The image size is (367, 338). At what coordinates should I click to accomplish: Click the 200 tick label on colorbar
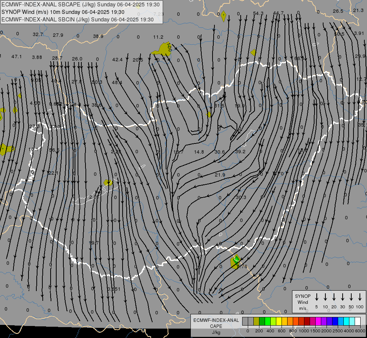[x=259, y=331]
